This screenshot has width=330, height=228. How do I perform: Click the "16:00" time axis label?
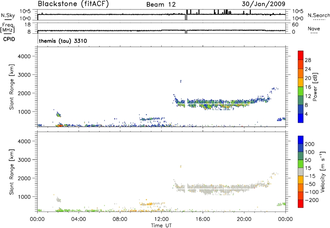coord(203,219)
